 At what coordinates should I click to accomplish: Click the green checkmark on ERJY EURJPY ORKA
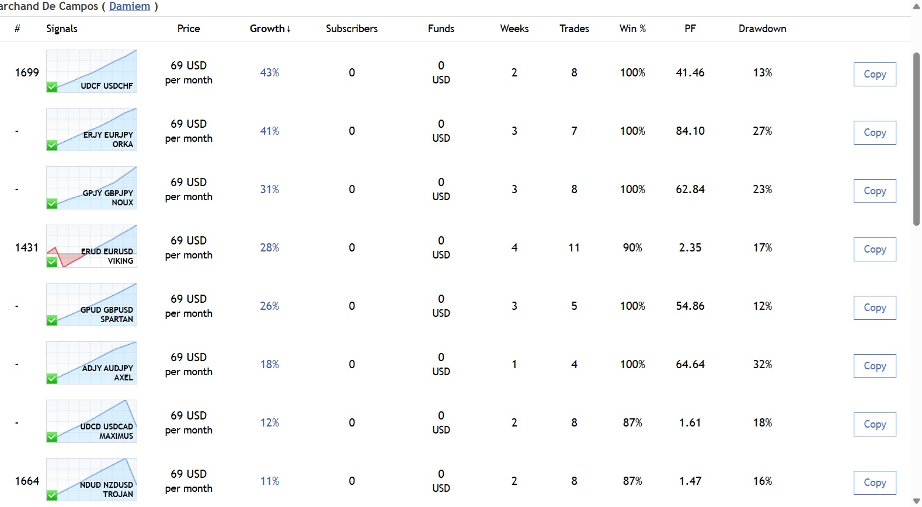(x=52, y=145)
